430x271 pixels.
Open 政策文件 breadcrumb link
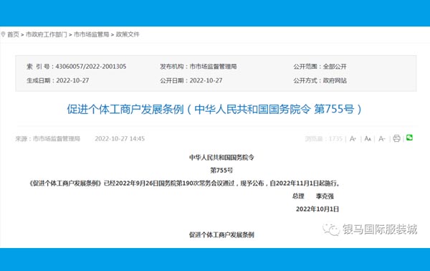click(x=128, y=34)
